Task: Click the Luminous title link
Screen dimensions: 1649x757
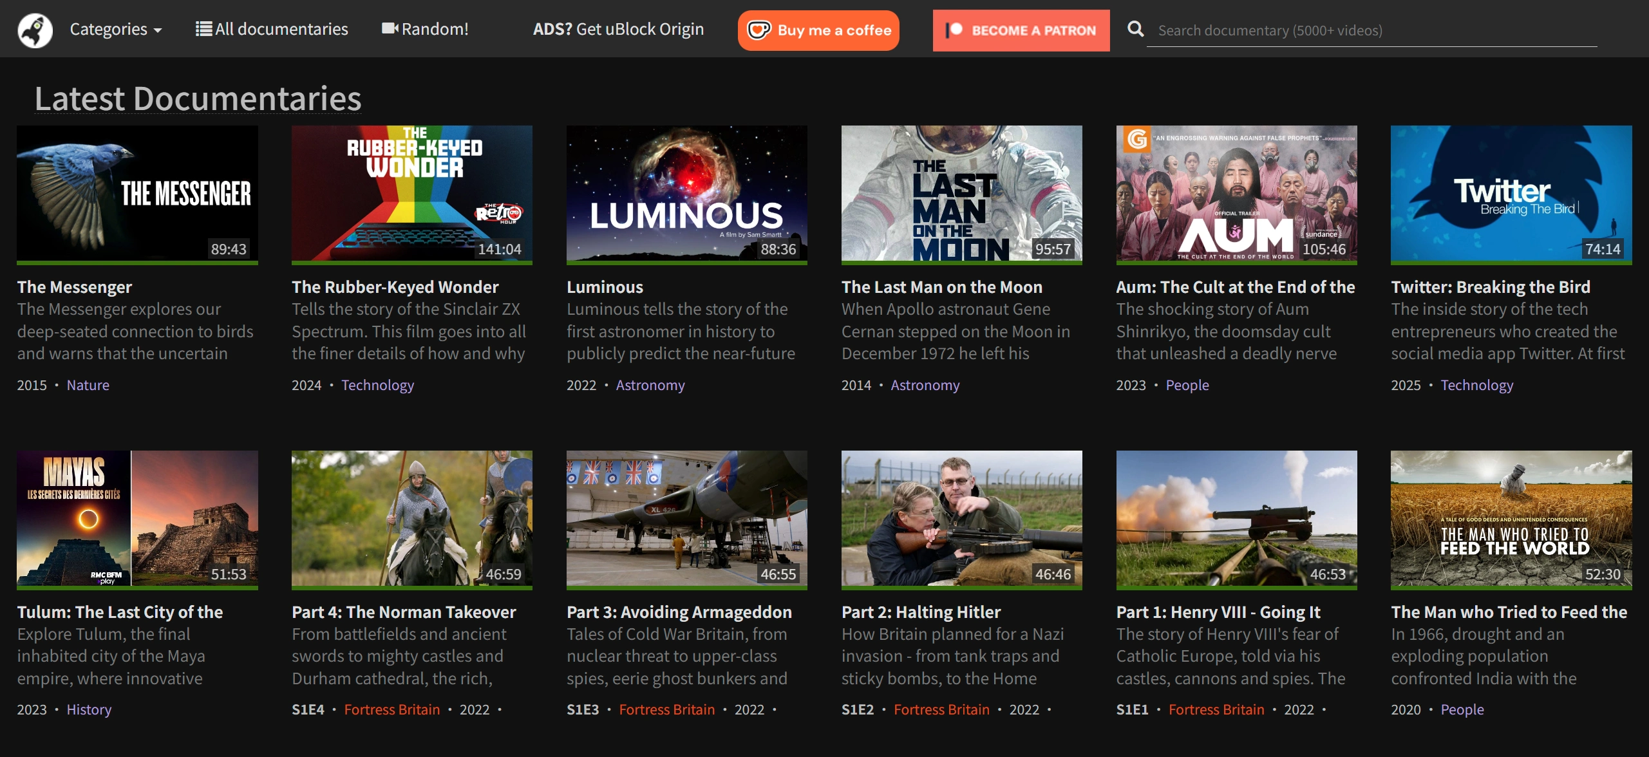Action: [x=605, y=287]
